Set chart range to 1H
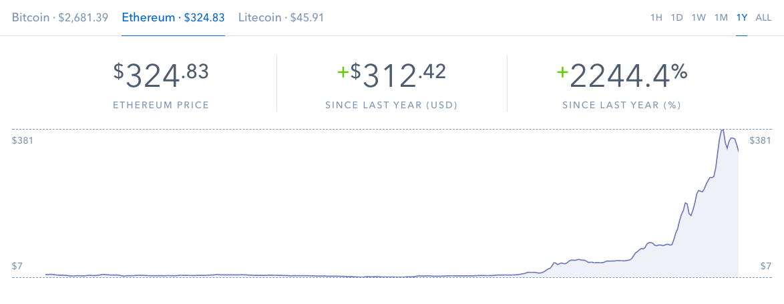 pos(656,18)
